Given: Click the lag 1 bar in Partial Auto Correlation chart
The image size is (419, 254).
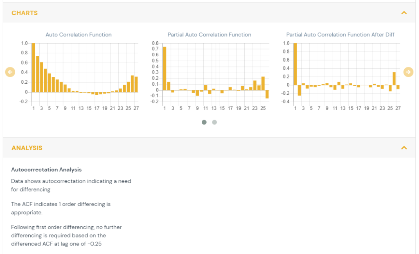Looking at the screenshot, I should tap(164, 68).
